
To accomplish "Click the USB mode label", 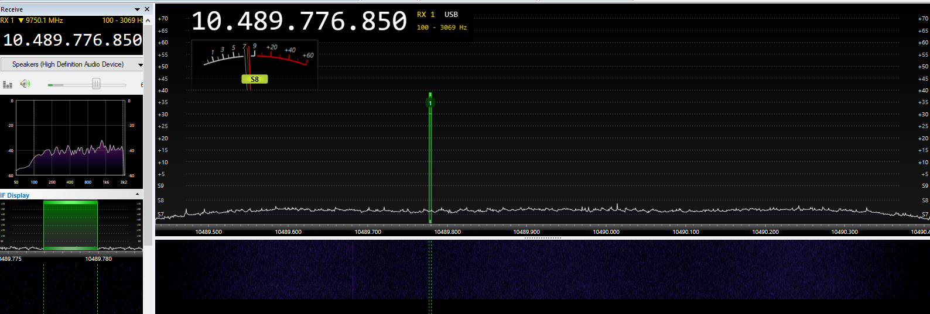I will pos(451,15).
